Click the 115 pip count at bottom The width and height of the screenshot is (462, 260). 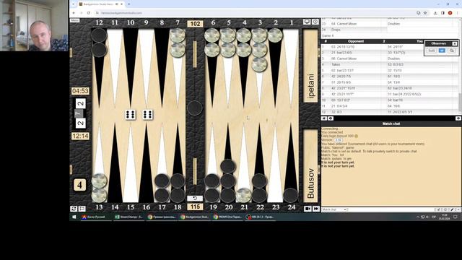(x=195, y=207)
